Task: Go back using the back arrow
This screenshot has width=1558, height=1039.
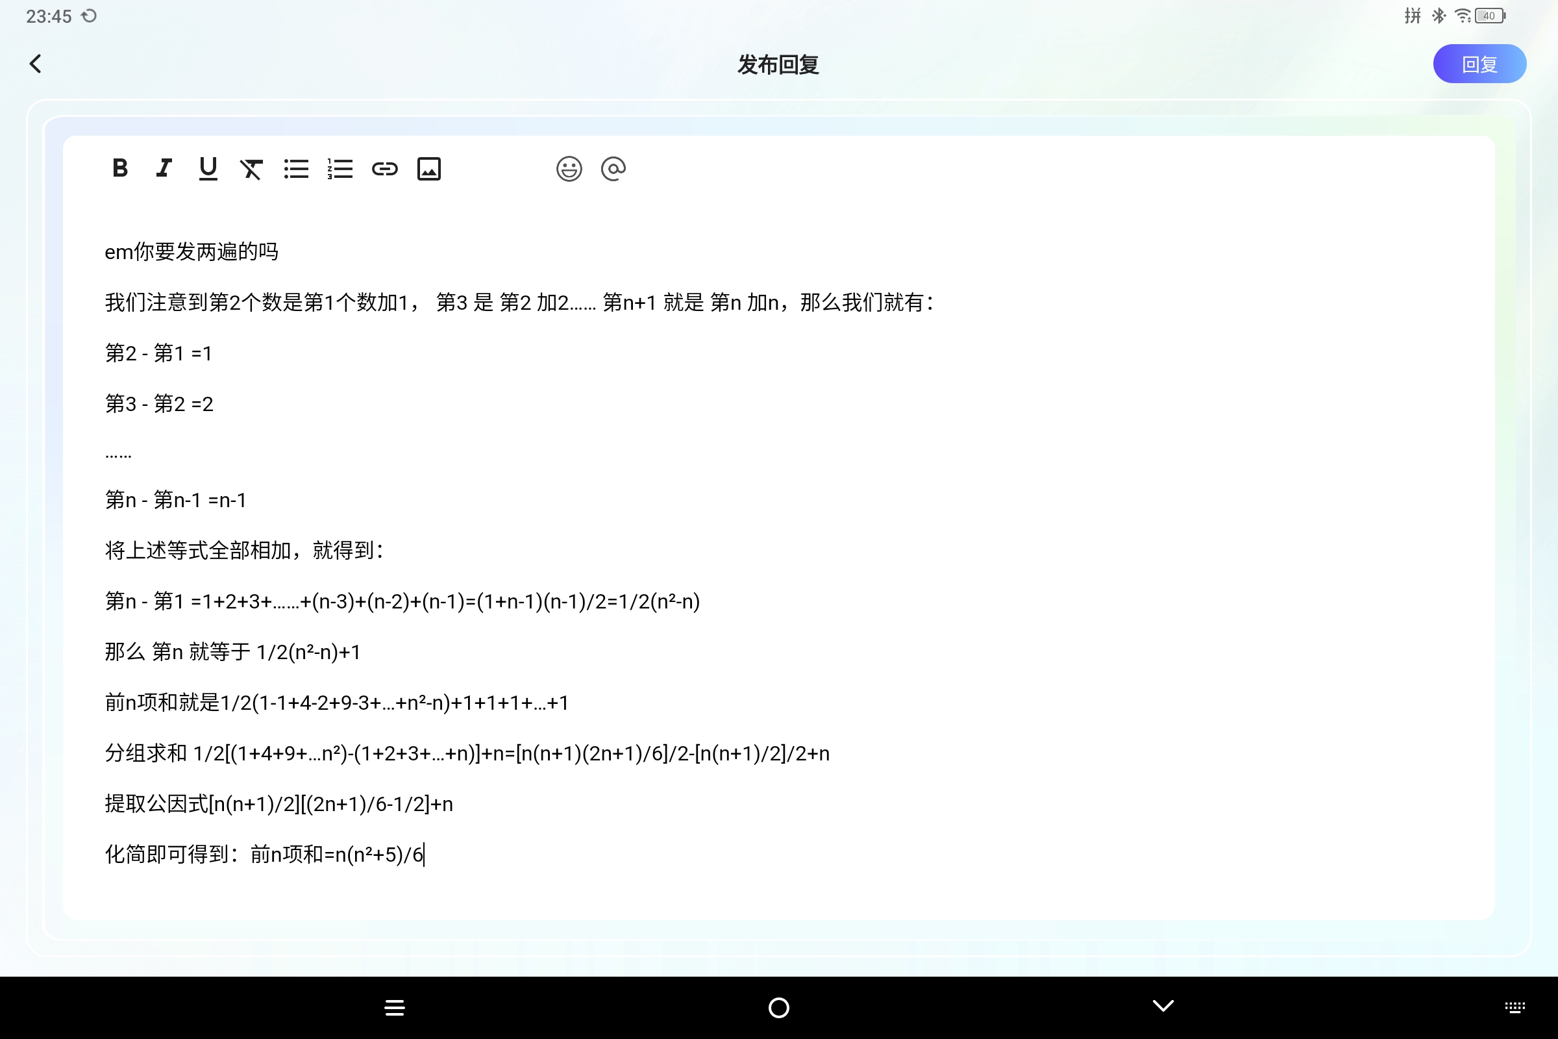Action: pyautogui.click(x=36, y=64)
